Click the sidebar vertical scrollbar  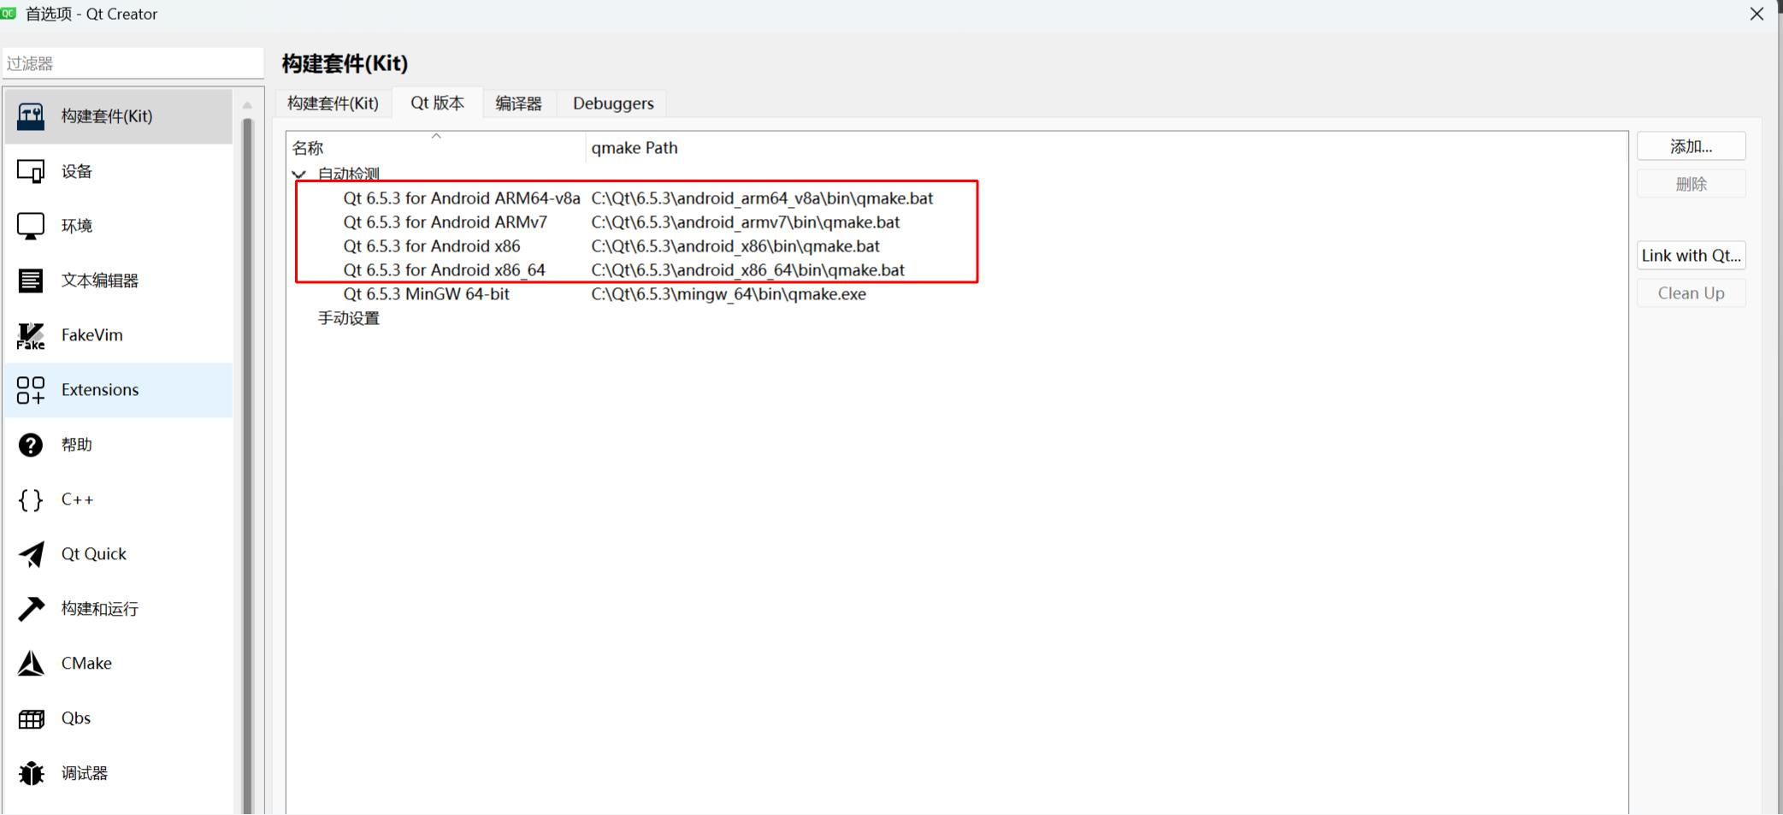pyautogui.click(x=247, y=462)
